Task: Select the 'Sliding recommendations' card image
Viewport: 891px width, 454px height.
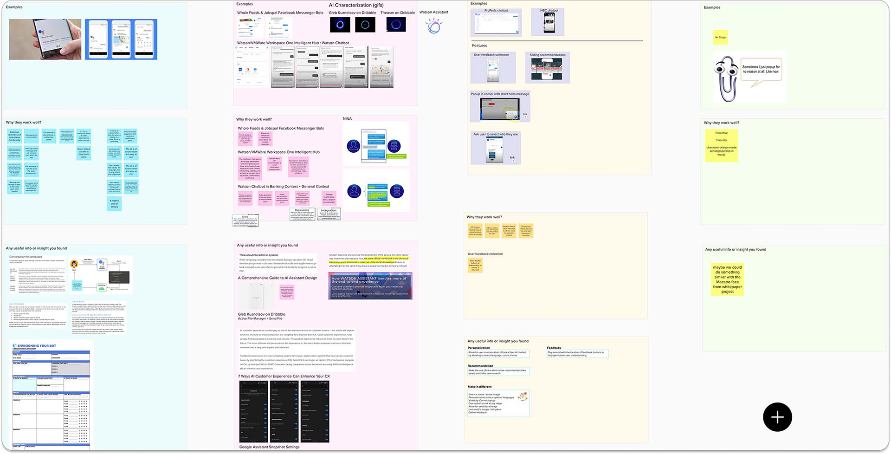Action: 548,68
